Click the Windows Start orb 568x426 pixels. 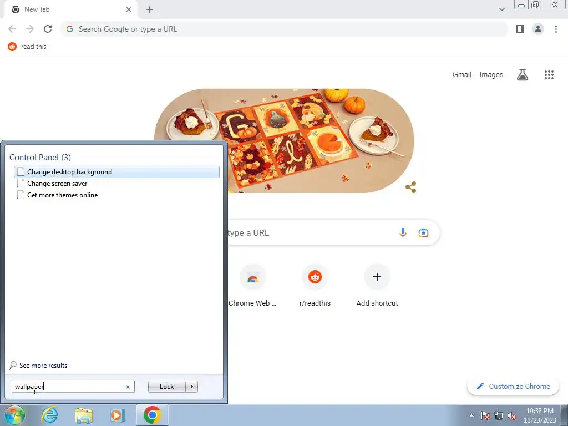click(14, 415)
